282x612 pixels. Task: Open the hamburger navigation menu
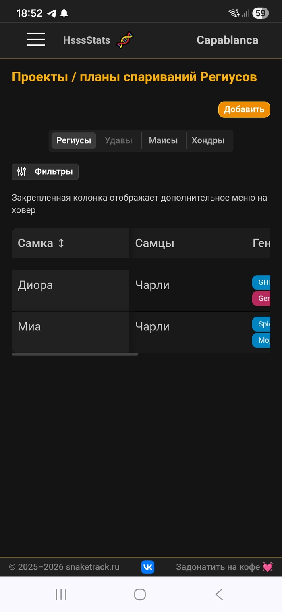[36, 40]
